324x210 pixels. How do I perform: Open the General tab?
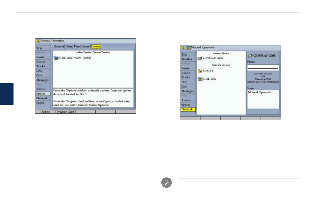click(x=59, y=46)
